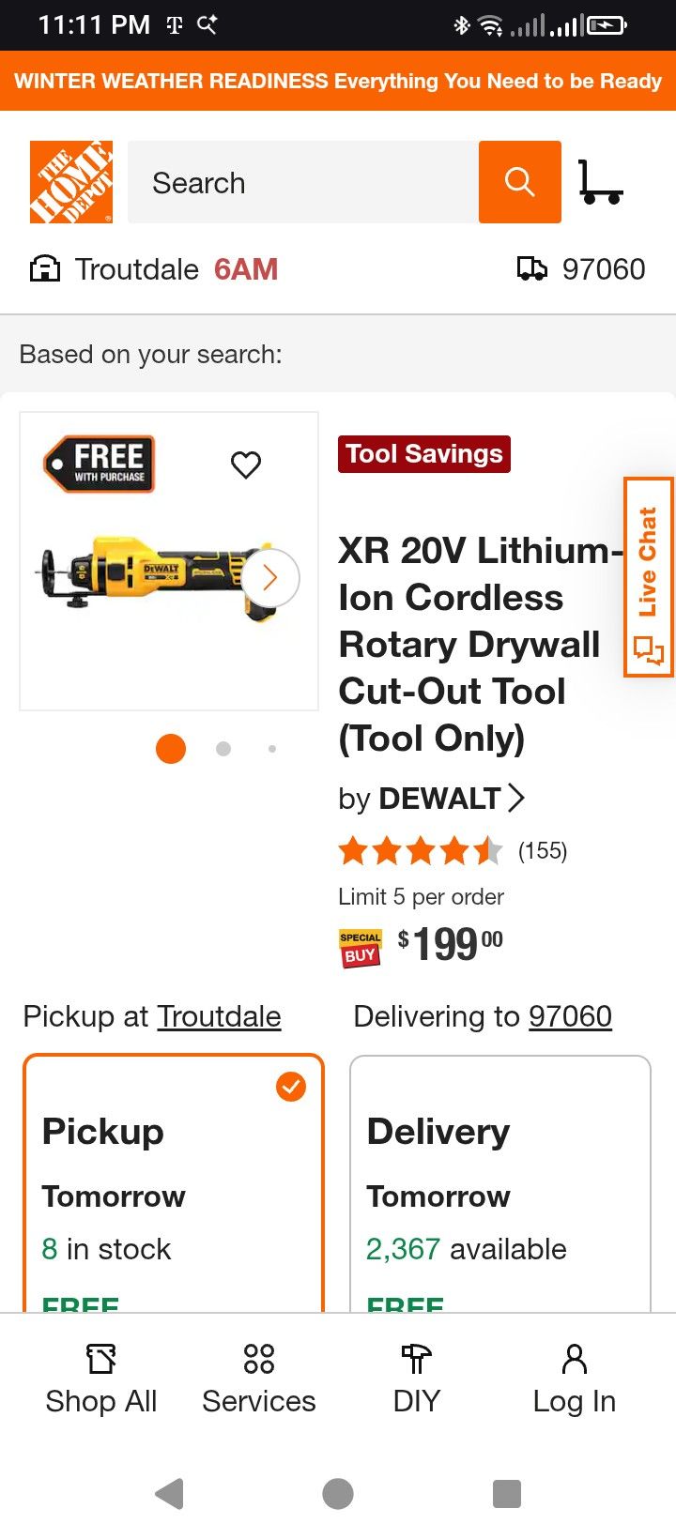Viewport: 676px width, 1539px height.
Task: Open the Pickup at Troutdale link
Action: (219, 1016)
